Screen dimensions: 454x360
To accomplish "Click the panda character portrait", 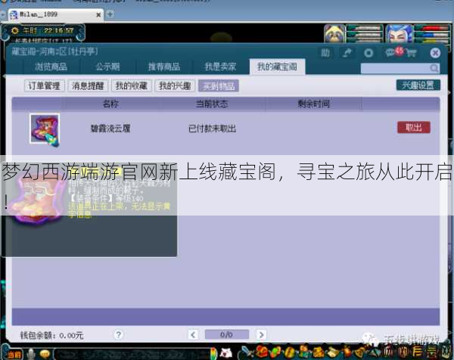I will (334, 33).
